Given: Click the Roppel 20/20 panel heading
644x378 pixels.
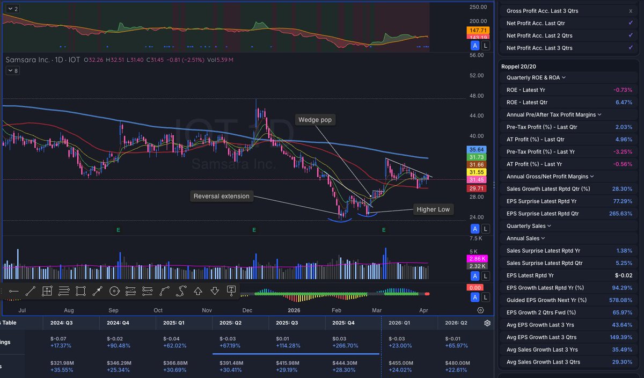Looking at the screenshot, I should pos(518,67).
